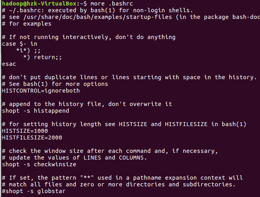The image size is (260, 197).
Task: Click the 'See bash(1) for more options' comment
Action: [x=55, y=84]
